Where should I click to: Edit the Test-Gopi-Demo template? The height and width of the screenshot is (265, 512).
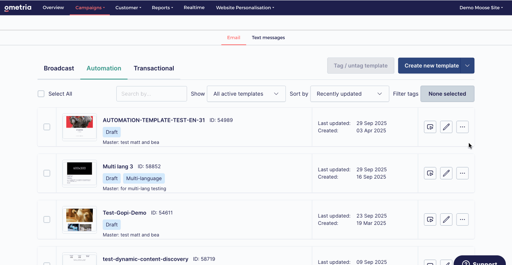(446, 219)
